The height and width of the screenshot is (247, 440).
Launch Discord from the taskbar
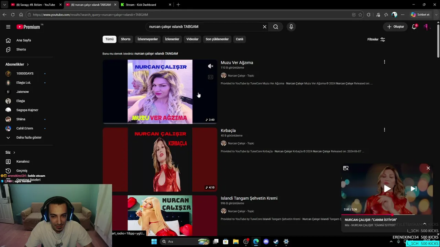click(x=266, y=242)
